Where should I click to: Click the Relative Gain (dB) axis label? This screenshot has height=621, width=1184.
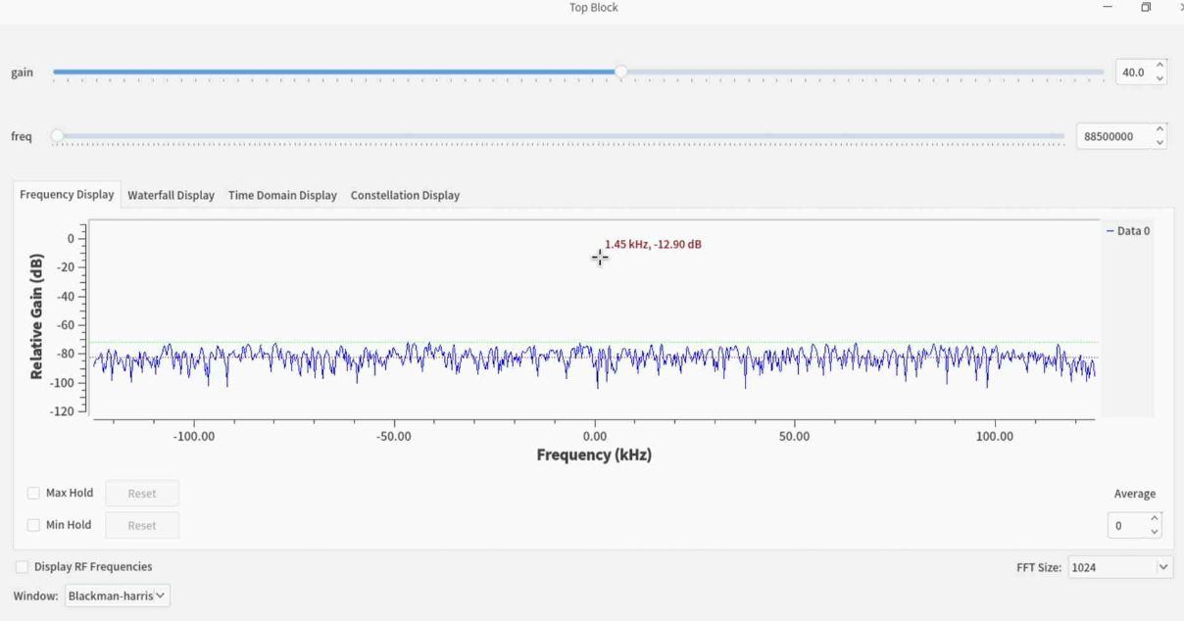(36, 316)
